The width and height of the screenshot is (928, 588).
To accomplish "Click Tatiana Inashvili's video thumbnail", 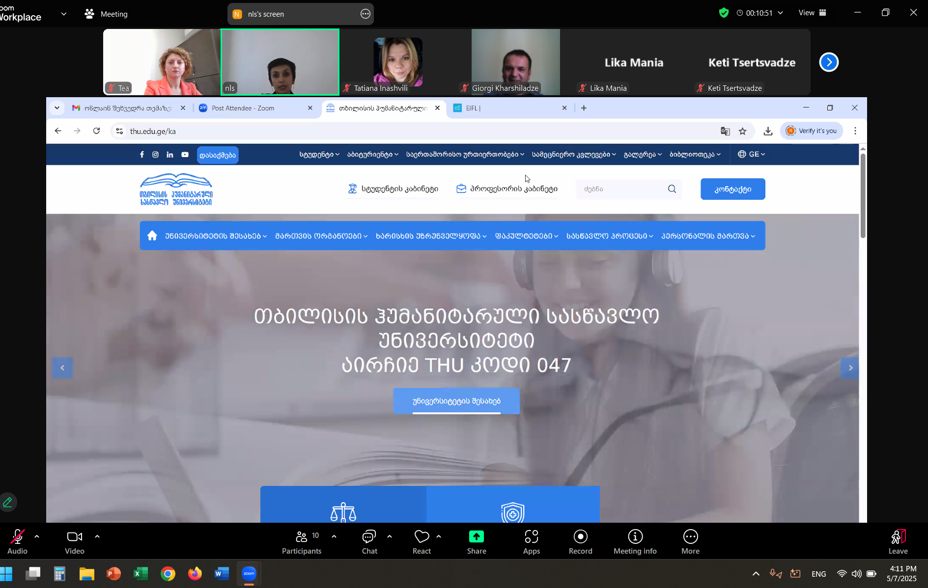I will 398,62.
